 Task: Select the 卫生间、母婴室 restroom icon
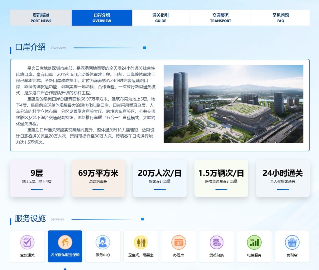(x=141, y=242)
